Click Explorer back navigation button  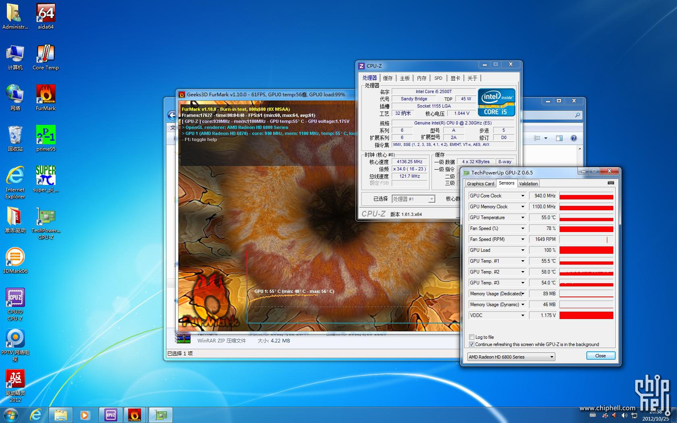(x=172, y=115)
